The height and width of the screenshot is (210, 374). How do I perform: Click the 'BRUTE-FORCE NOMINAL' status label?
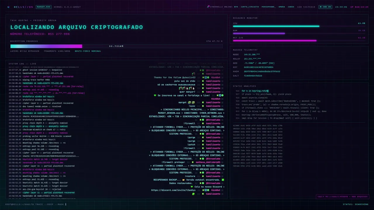88,51
